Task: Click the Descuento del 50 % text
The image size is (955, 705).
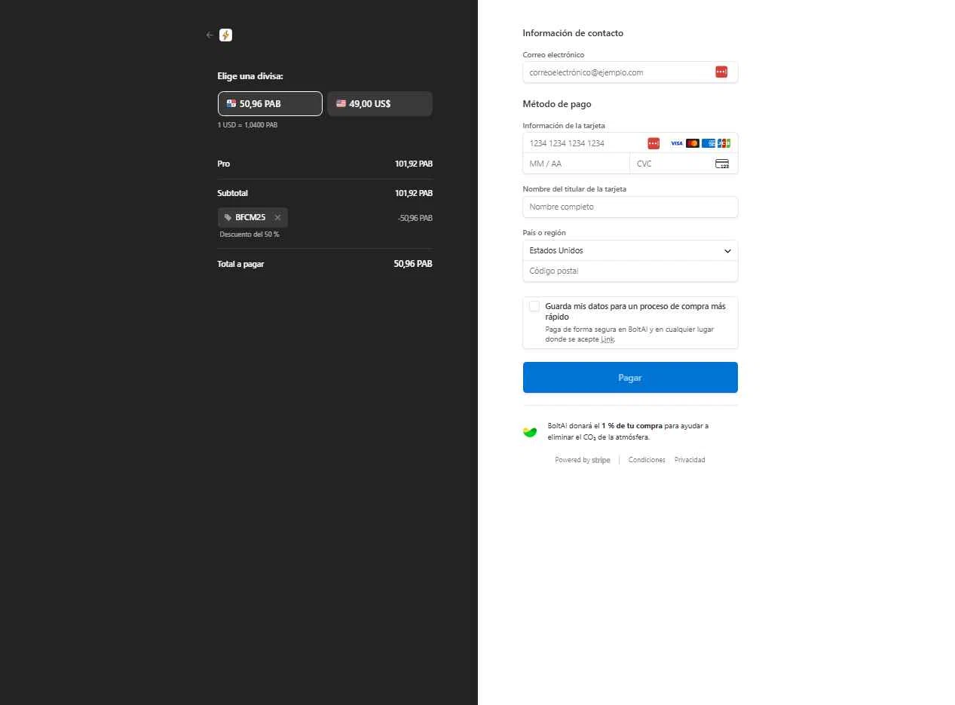Action: (x=249, y=234)
